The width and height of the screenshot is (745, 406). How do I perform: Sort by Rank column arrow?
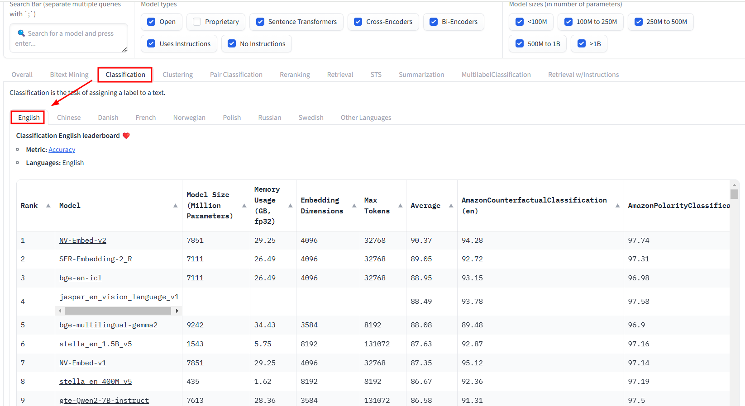click(x=48, y=206)
